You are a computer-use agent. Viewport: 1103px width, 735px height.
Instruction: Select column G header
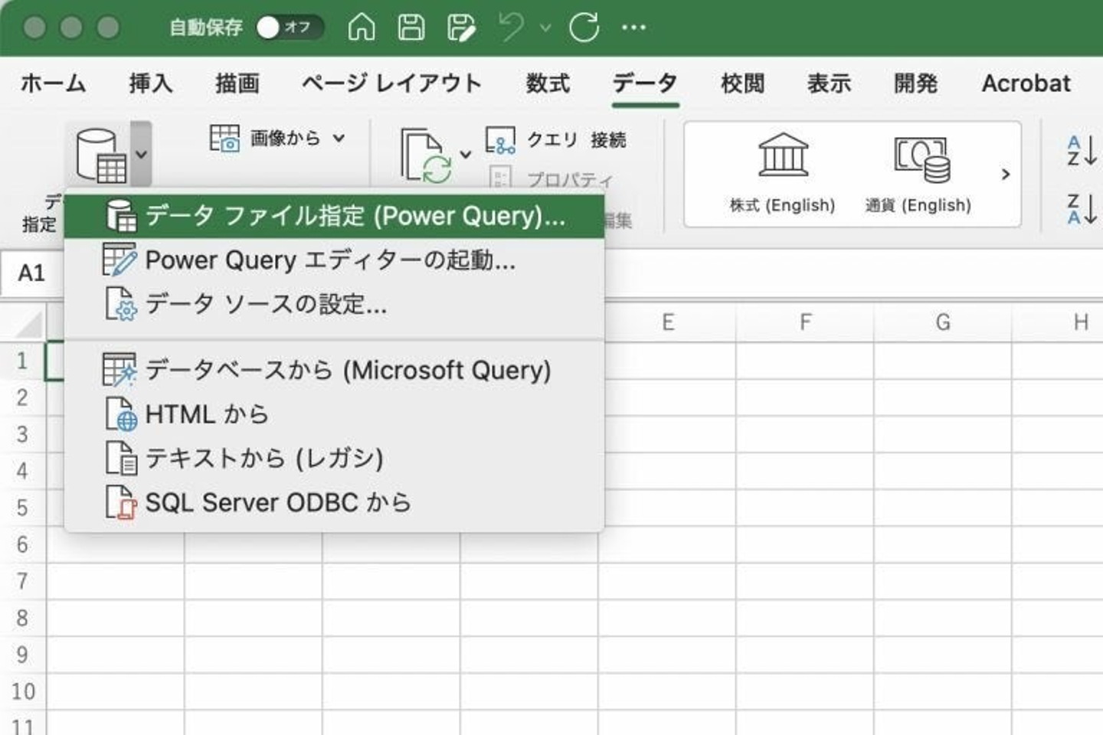pyautogui.click(x=943, y=322)
